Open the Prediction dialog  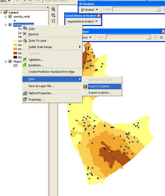point(36,66)
